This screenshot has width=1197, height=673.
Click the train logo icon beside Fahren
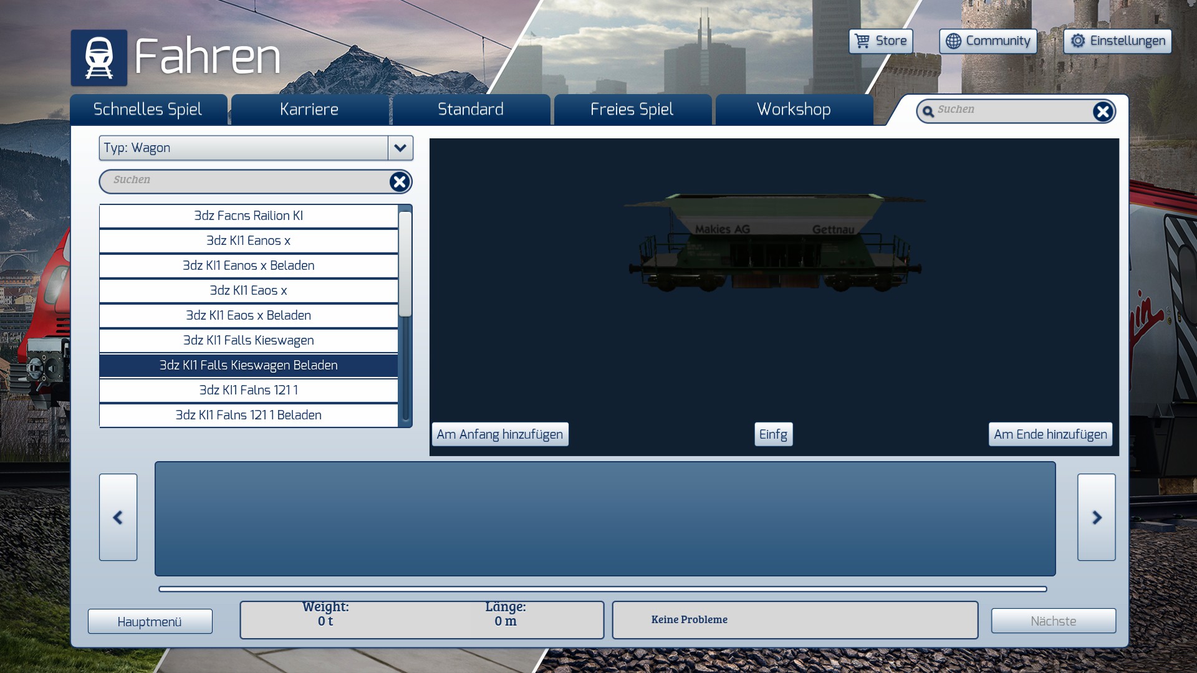pos(99,57)
